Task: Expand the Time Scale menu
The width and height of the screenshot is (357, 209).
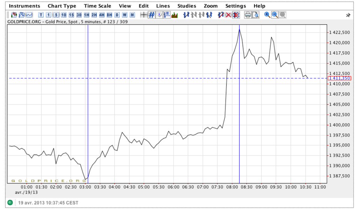Action: coord(98,6)
